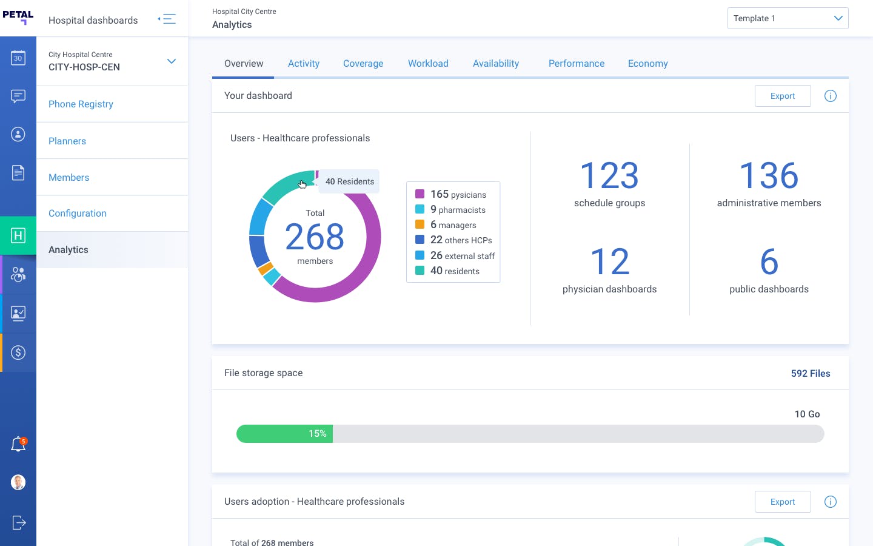
Task: Open the calendar schedule icon in the sidebar
Action: click(x=18, y=58)
